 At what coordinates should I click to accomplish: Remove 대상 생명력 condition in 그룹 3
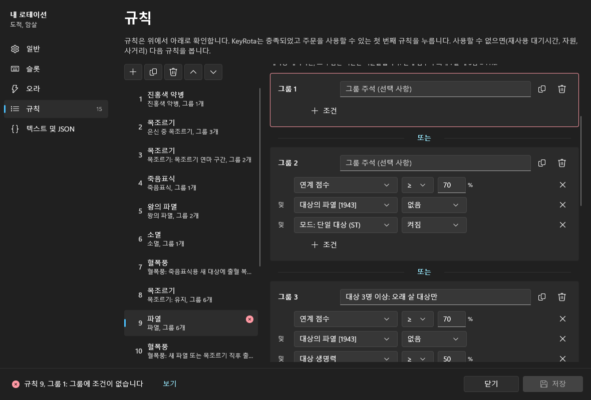click(x=562, y=358)
